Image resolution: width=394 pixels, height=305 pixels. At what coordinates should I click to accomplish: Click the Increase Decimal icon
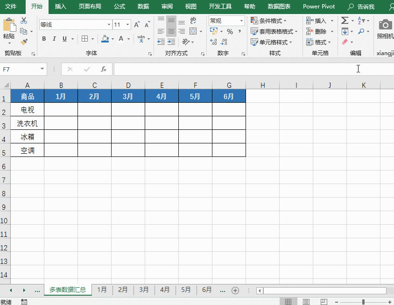(x=212, y=42)
